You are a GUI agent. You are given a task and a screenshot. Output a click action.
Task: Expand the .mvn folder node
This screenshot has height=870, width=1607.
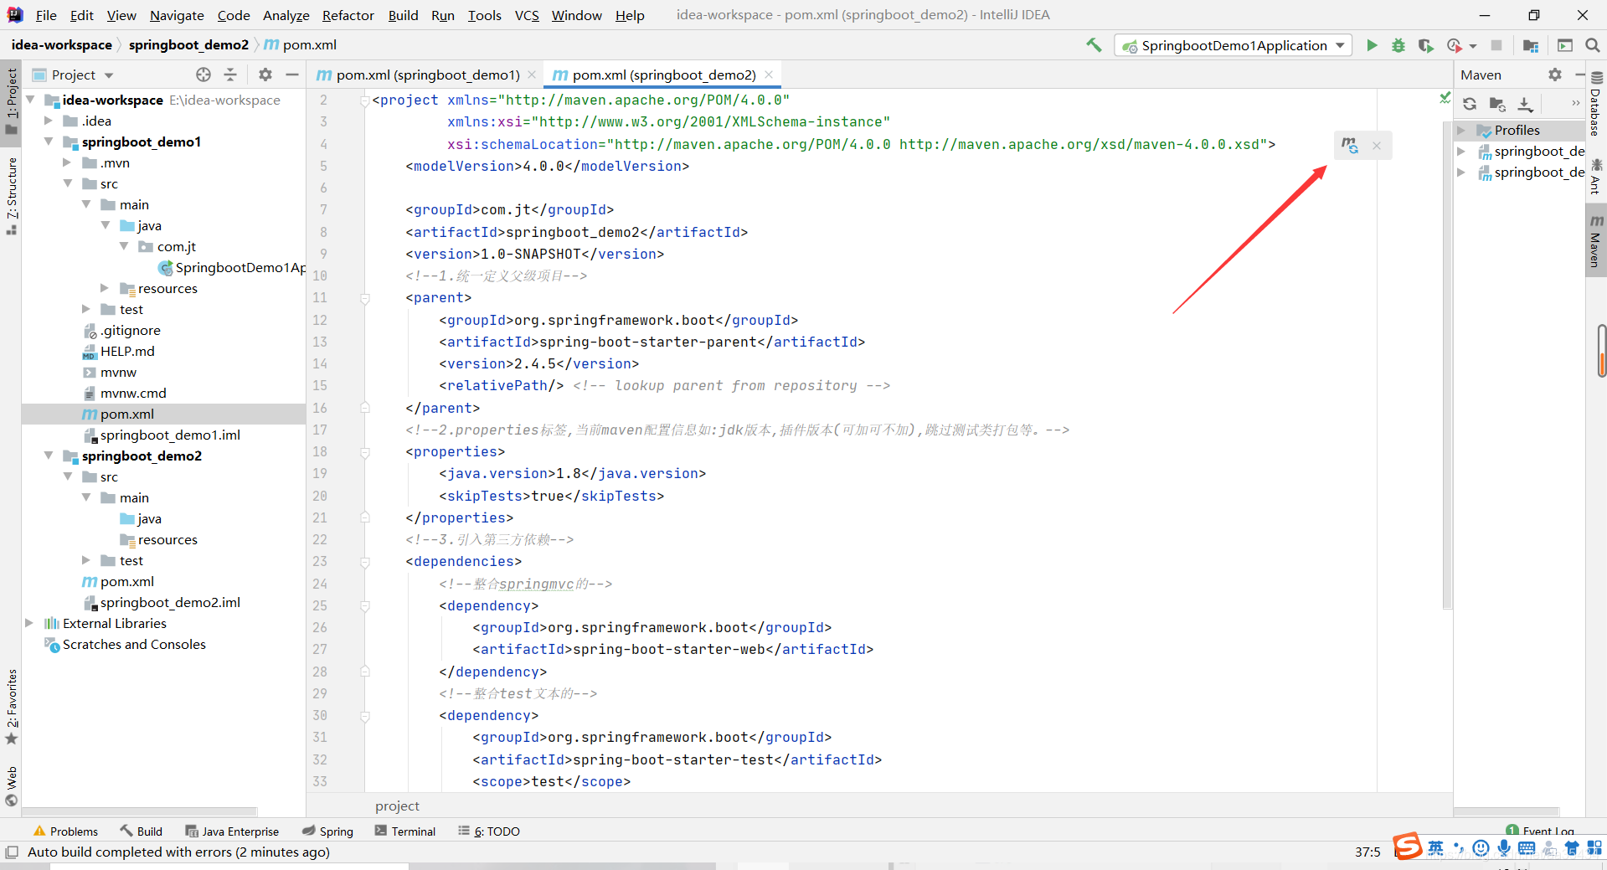point(67,162)
